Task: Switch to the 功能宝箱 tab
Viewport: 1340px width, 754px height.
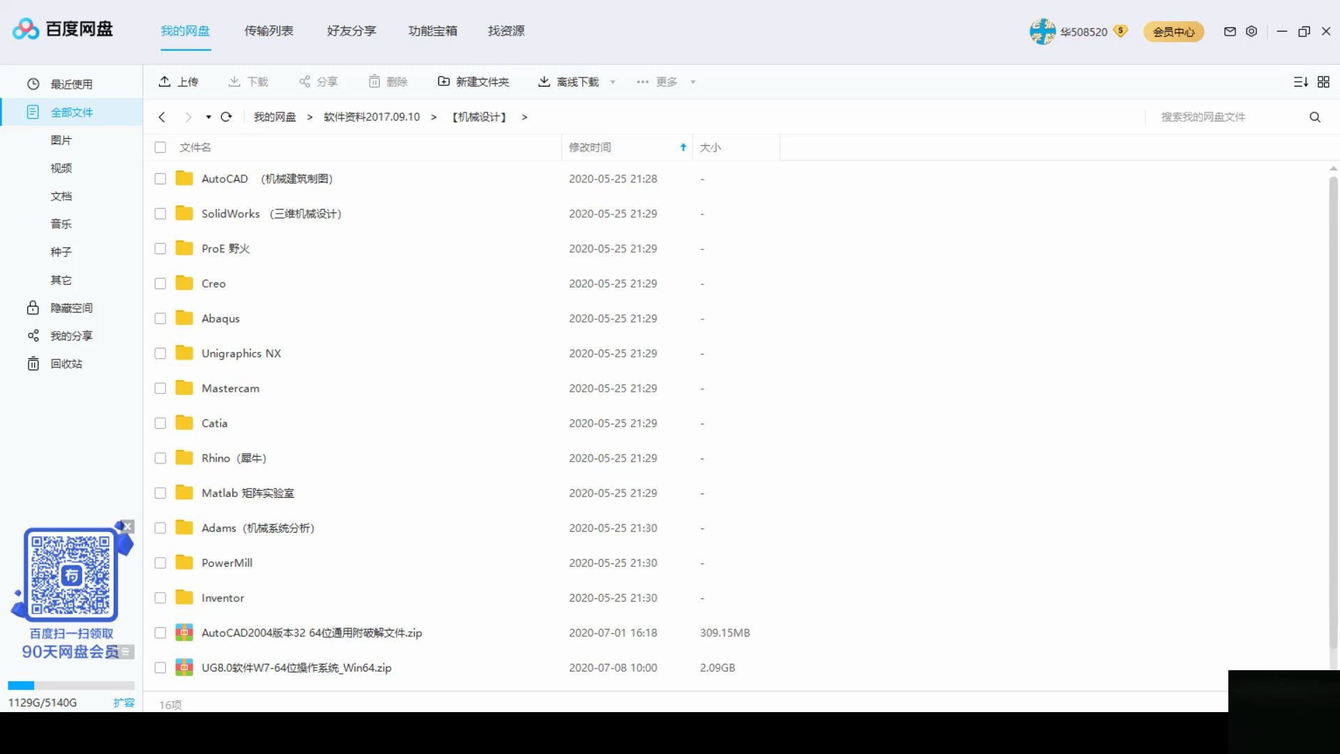Action: [433, 31]
